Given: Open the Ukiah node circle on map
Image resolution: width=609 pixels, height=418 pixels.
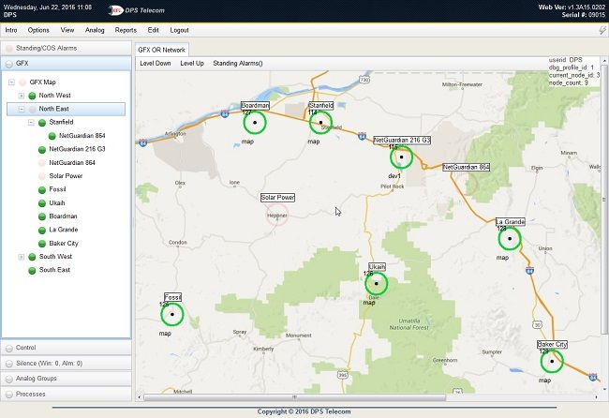Looking at the screenshot, I should 376,284.
